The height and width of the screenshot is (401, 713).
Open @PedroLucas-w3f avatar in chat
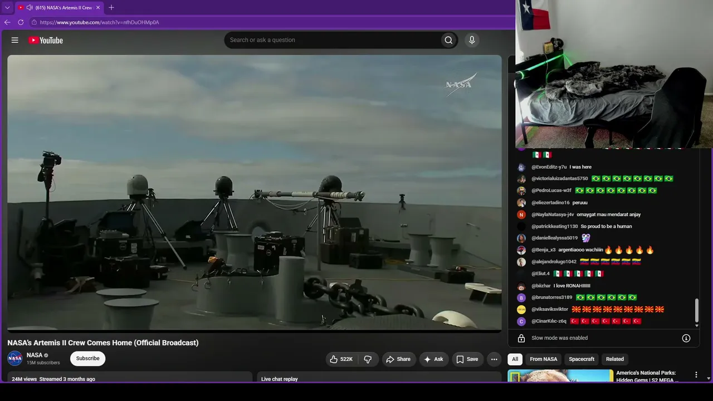coord(521,190)
